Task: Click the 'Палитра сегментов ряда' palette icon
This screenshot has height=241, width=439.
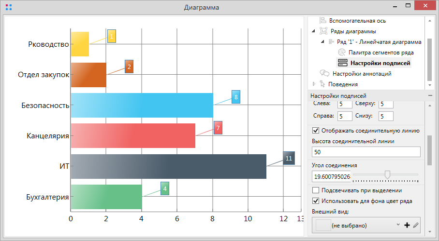Action: 342,52
